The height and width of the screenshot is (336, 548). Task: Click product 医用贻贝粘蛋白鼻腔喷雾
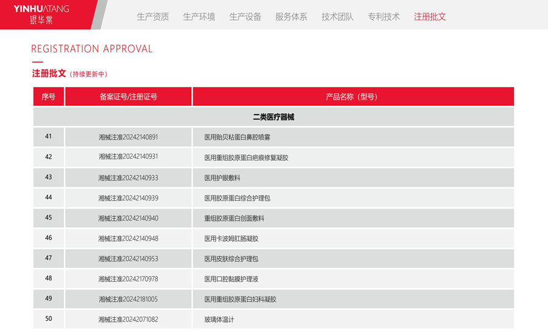coord(237,138)
